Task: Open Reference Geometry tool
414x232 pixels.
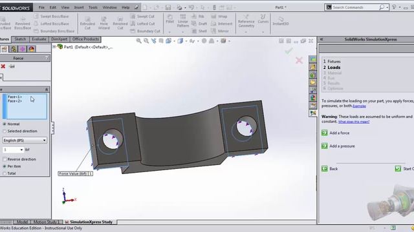Action: click(246, 21)
